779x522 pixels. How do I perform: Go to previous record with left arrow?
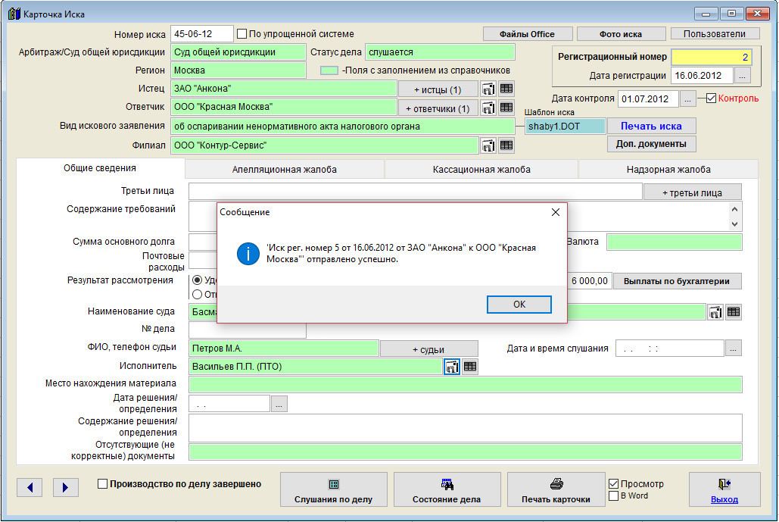point(30,488)
